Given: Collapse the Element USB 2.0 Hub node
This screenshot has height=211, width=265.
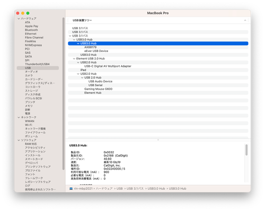Looking at the screenshot, I should click(x=74, y=58).
